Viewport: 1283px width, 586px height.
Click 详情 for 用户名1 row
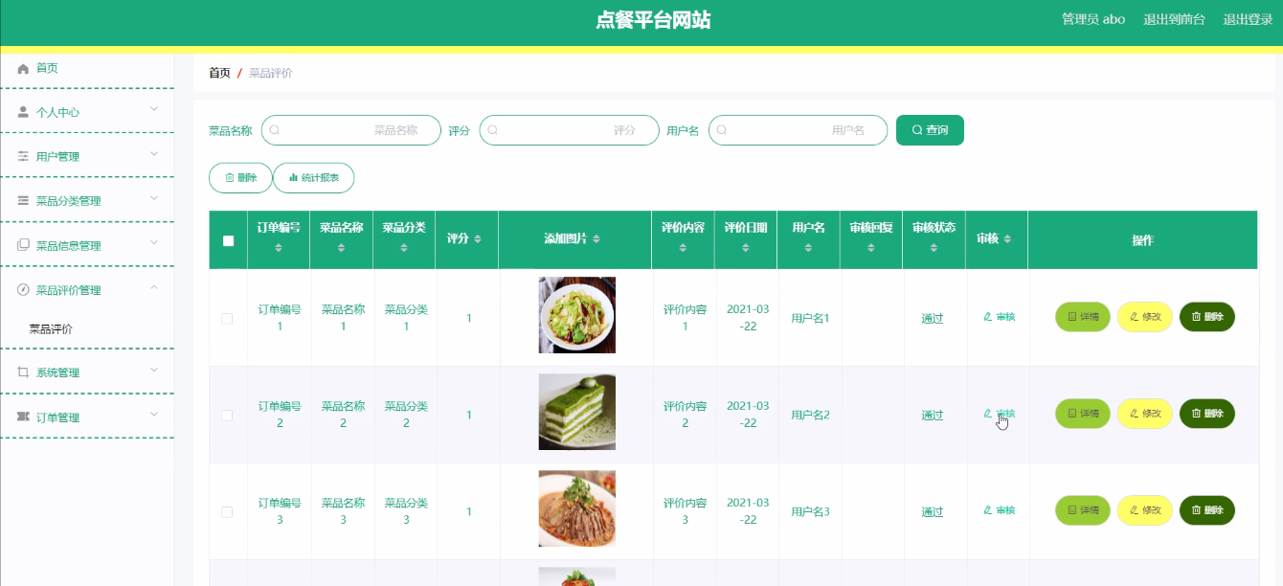(1083, 317)
